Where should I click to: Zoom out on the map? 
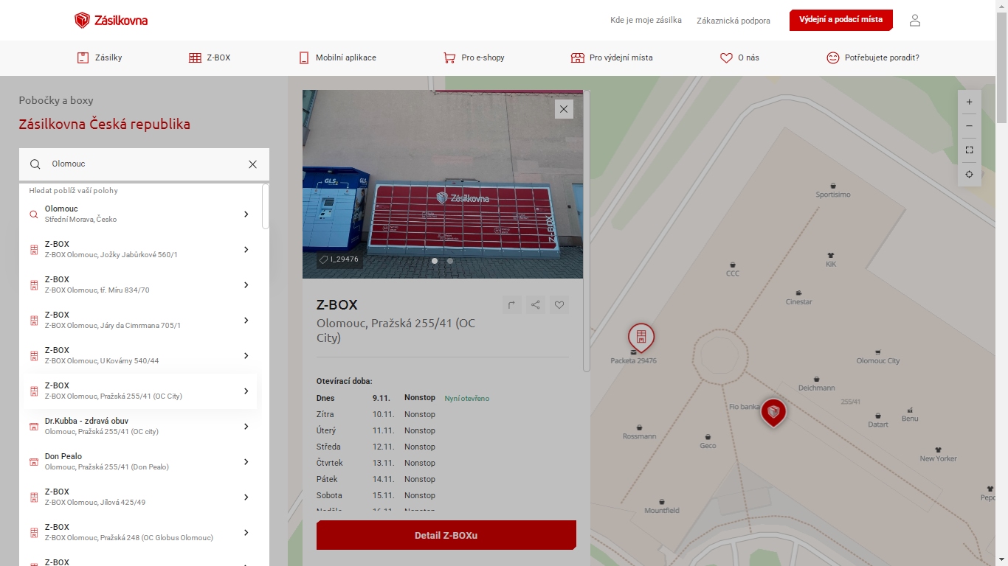969,126
